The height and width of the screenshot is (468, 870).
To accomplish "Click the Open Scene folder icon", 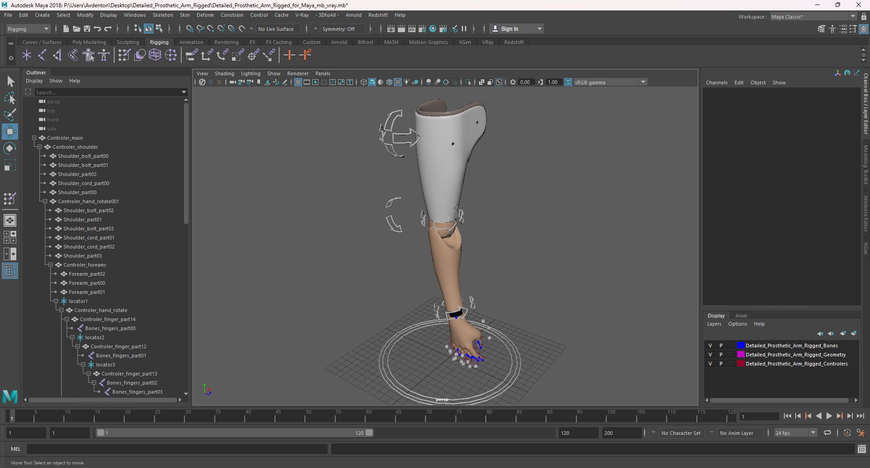I will click(x=77, y=29).
